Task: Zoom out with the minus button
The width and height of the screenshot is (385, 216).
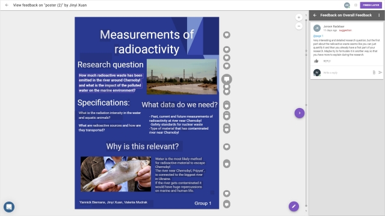Action: (x=298, y=26)
